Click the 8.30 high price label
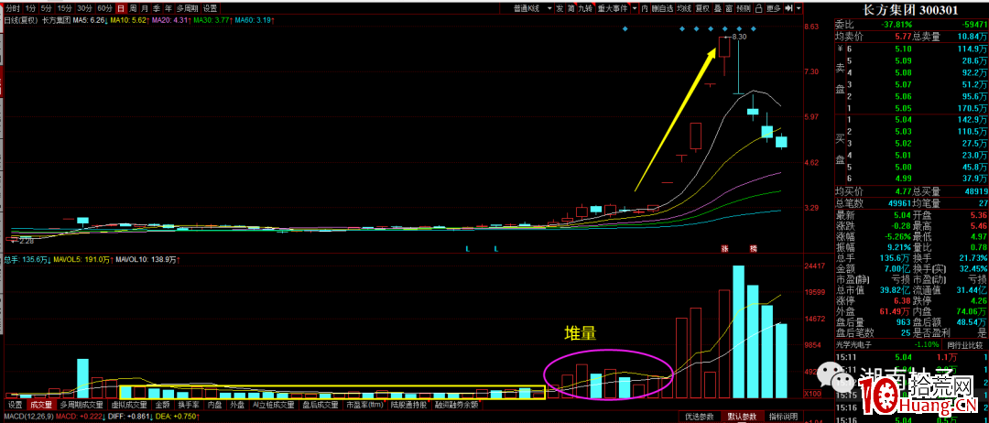The image size is (989, 423). 739,38
